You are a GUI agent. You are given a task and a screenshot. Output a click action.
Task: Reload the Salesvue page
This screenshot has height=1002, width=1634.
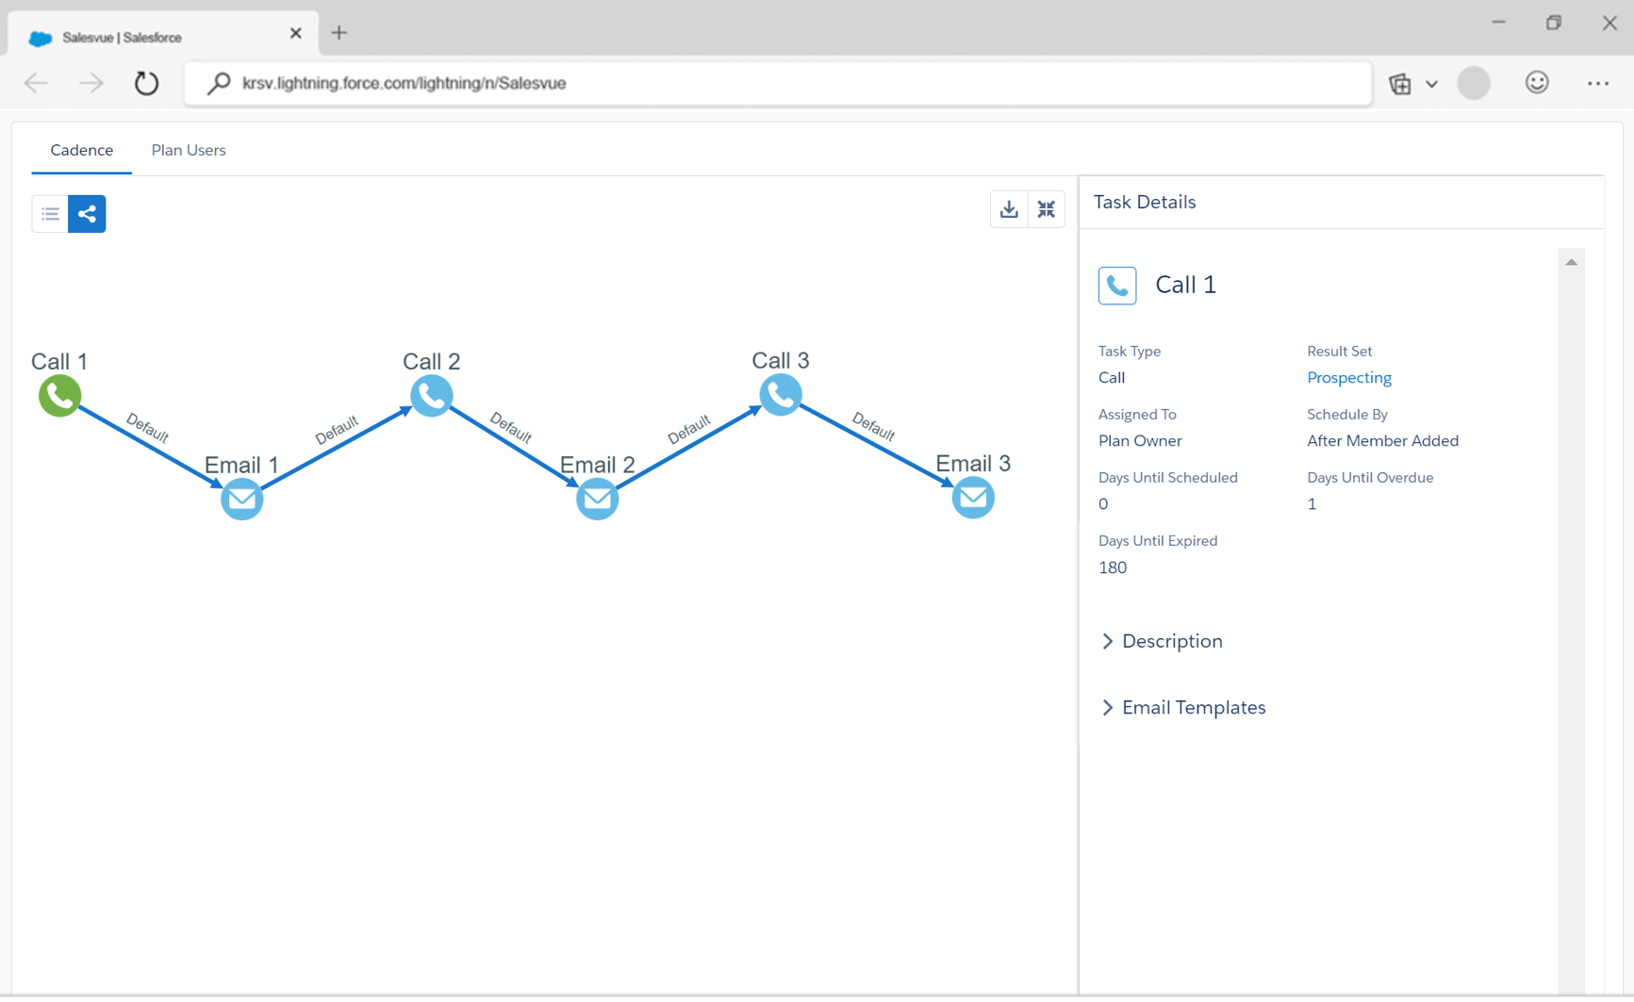click(x=146, y=83)
